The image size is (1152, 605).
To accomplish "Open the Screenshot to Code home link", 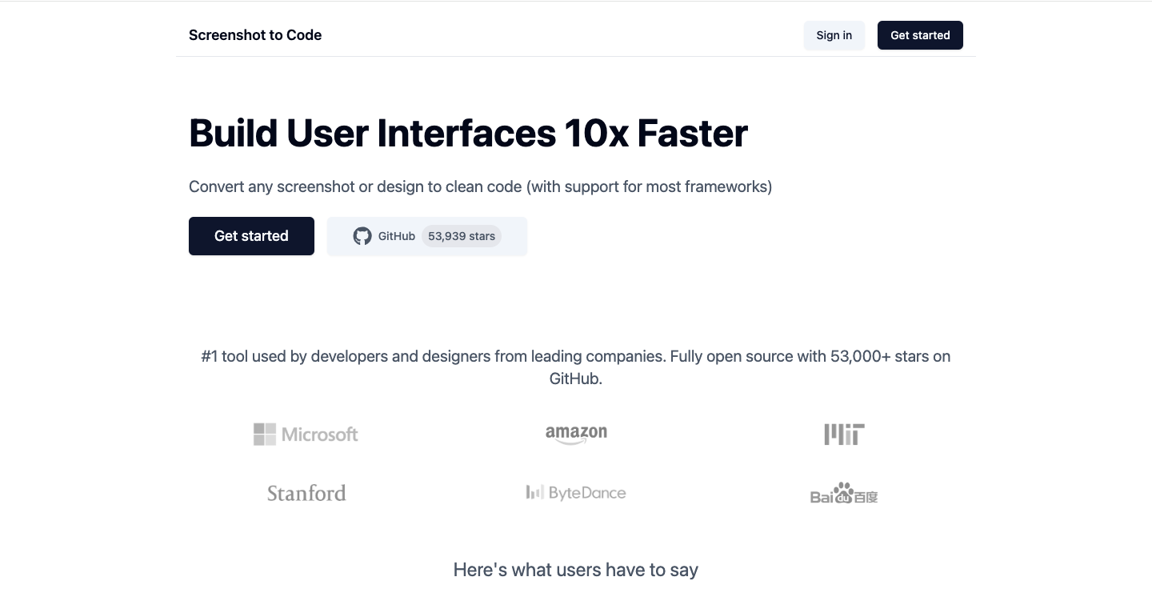I will pyautogui.click(x=254, y=35).
